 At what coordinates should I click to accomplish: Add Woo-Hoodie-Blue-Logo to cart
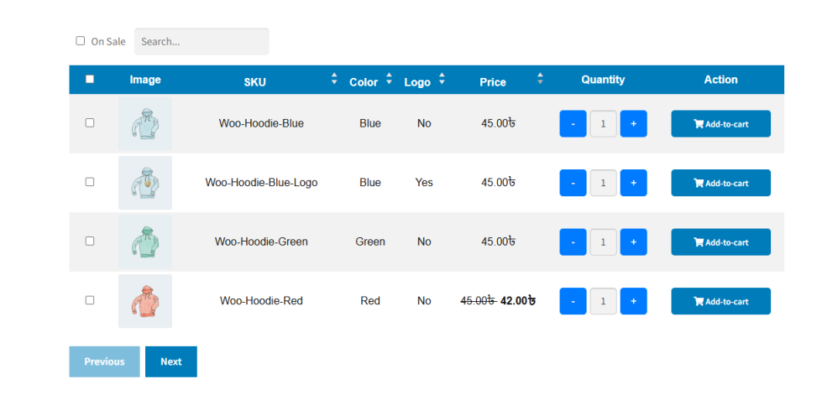point(720,183)
